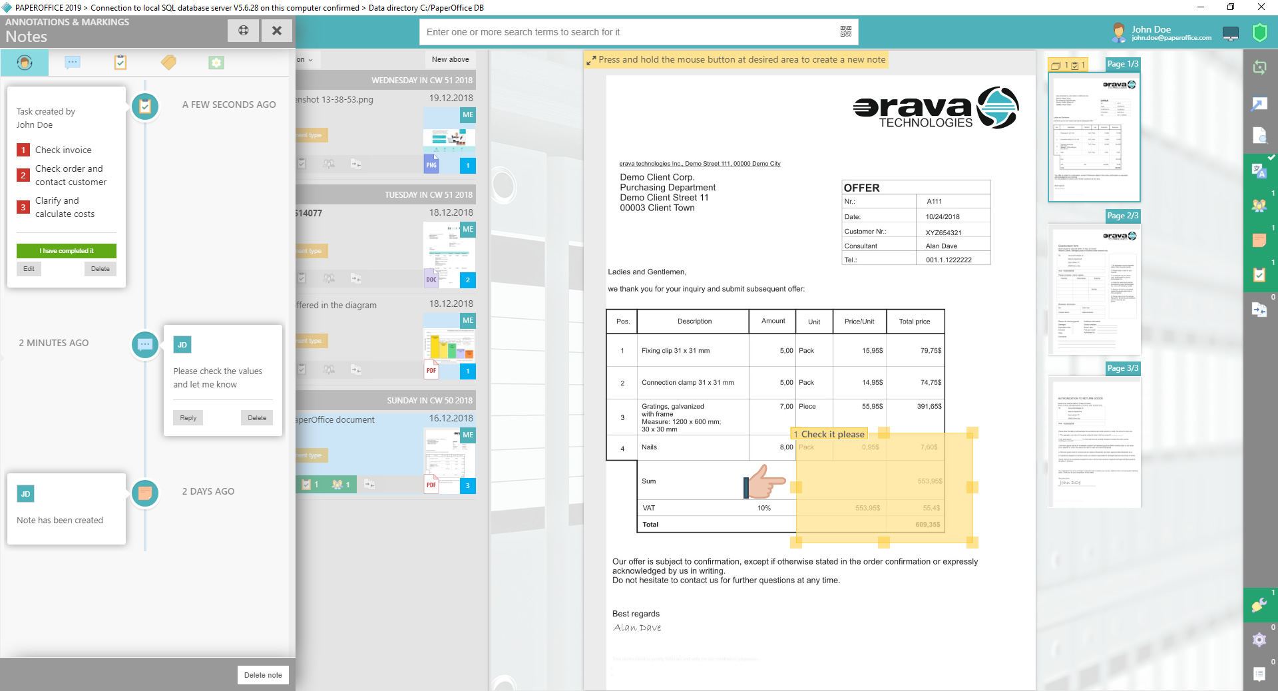Open the tasks clipboard icon in right sidebar
Image resolution: width=1278 pixels, height=691 pixels.
(x=1259, y=275)
